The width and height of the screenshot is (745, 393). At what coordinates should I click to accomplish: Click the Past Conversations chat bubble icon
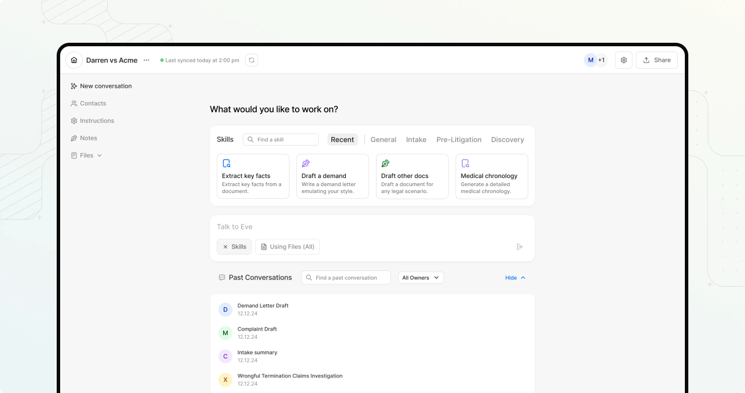[x=222, y=278]
